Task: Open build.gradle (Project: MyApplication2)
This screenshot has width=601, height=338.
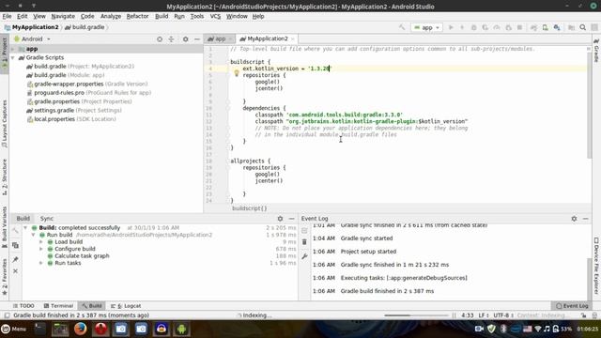Action: [80, 67]
